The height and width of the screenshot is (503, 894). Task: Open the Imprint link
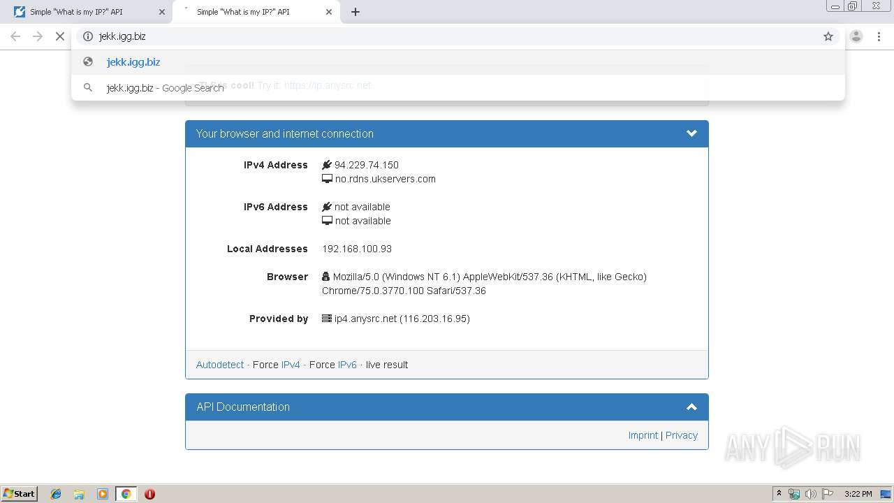click(x=643, y=435)
